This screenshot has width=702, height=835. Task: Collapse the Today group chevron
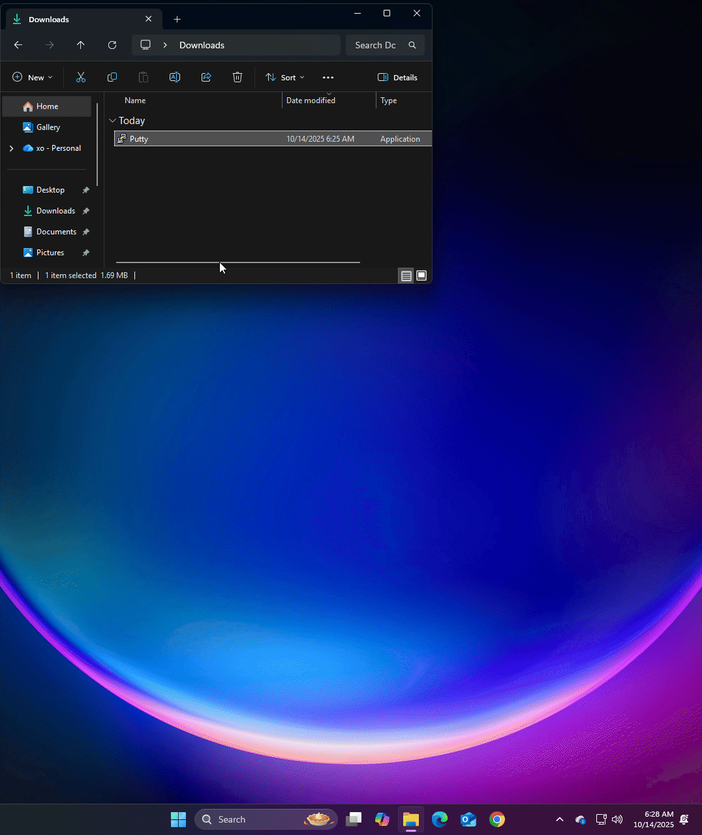pos(112,121)
